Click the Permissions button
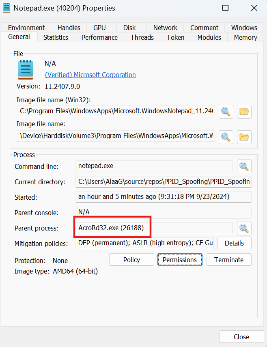This screenshot has height=347, width=267. tap(180, 260)
